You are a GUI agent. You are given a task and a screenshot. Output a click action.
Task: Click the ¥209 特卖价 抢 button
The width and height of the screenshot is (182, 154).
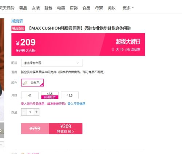[66, 128]
